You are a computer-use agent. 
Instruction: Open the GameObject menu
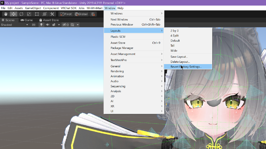point(33,8)
